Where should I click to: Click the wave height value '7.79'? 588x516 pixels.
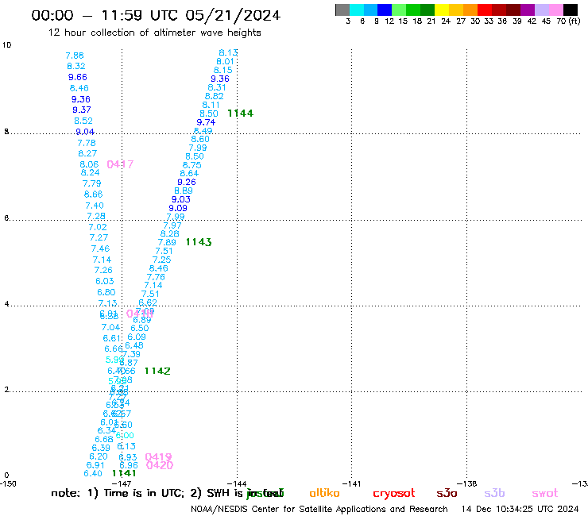click(x=92, y=183)
